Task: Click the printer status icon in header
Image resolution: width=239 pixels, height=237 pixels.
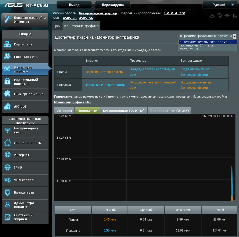Action: [235, 16]
